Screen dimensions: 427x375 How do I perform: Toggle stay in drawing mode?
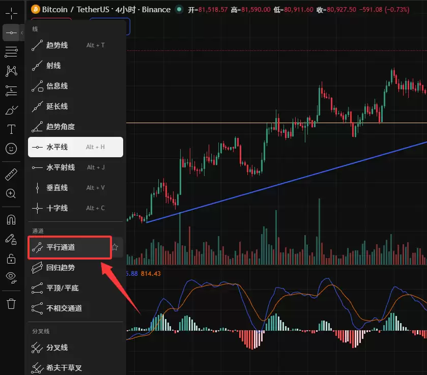[x=11, y=239]
